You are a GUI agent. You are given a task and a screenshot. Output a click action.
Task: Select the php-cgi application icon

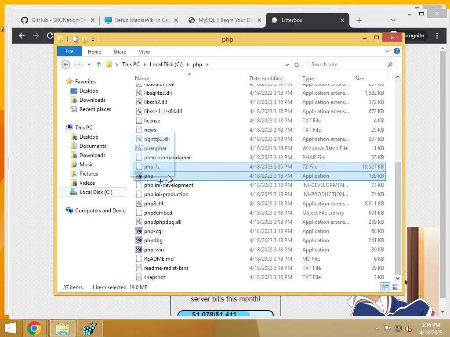pos(139,231)
